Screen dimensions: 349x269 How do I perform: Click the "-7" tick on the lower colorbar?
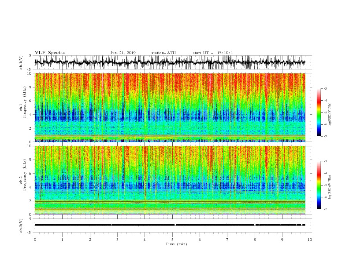pos(325,209)
